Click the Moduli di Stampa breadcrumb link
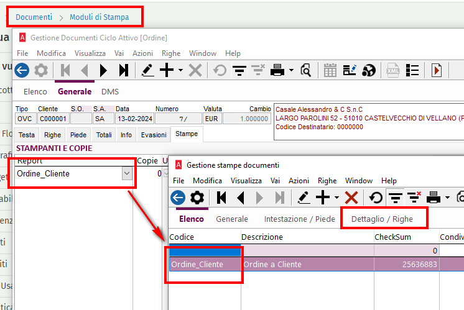Viewport: 464px width, 310px height. tap(100, 17)
